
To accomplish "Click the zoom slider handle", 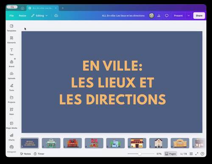I will (139, 154).
